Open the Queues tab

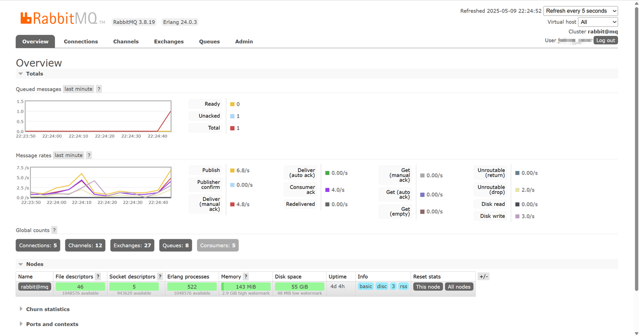tap(209, 41)
